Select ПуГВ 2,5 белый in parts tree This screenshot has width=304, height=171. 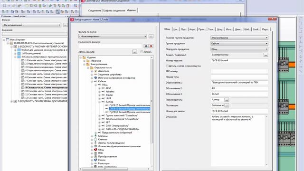point(130,105)
